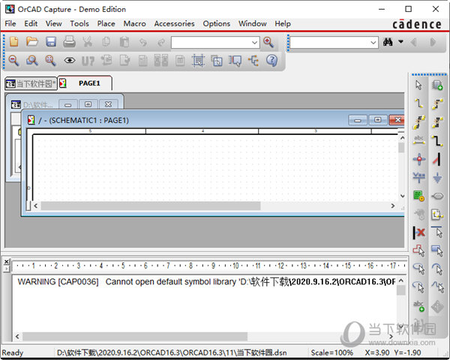
Task: Select the Place Part tool
Action: 437,85
